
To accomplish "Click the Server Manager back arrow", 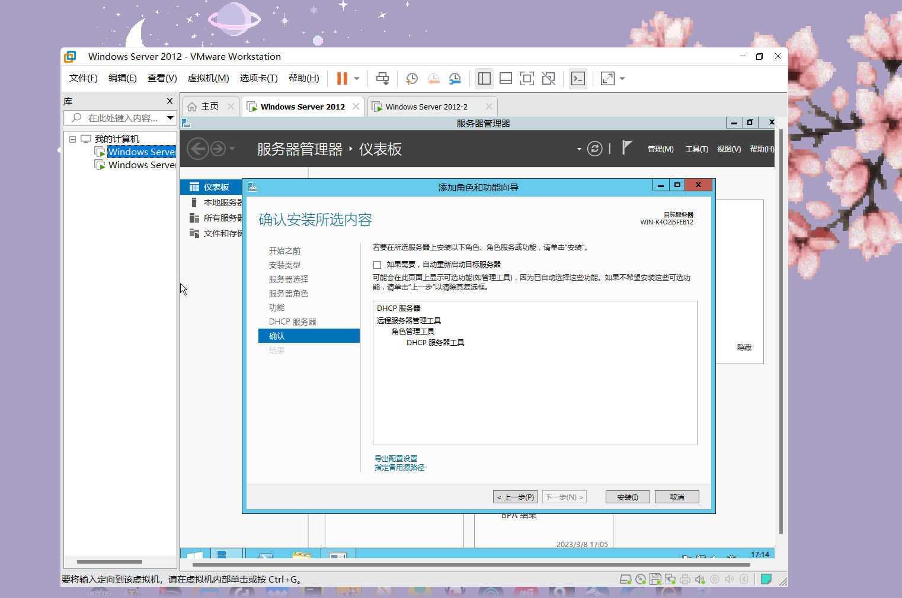I will (198, 149).
